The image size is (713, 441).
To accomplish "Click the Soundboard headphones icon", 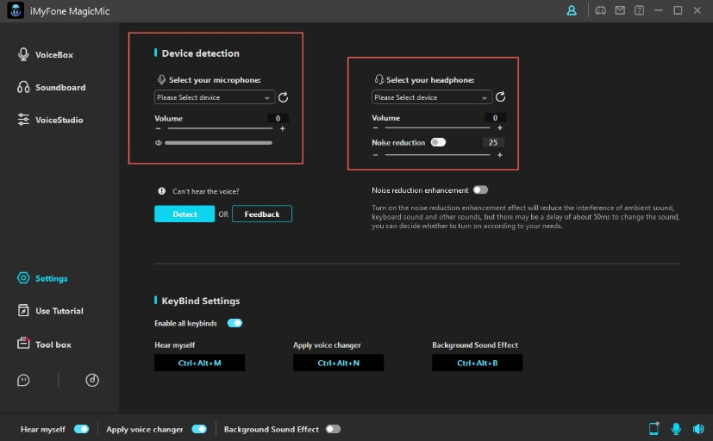I will [x=23, y=87].
